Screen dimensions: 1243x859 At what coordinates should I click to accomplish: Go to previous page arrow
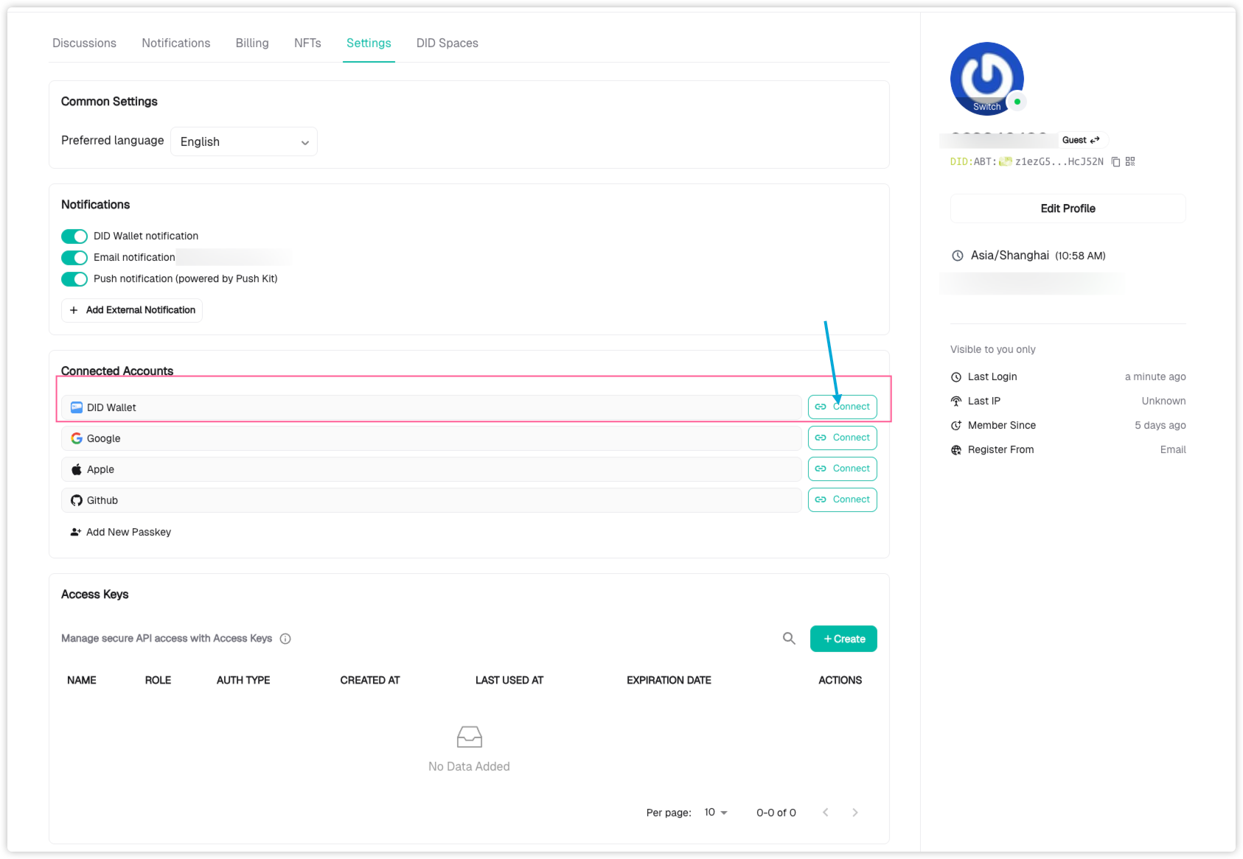click(x=826, y=813)
